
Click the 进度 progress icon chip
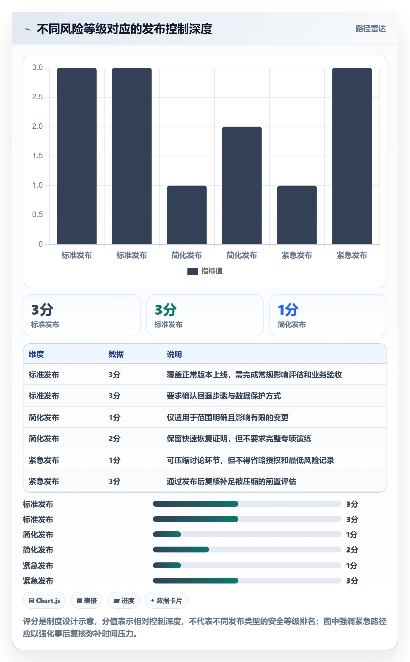tap(124, 600)
